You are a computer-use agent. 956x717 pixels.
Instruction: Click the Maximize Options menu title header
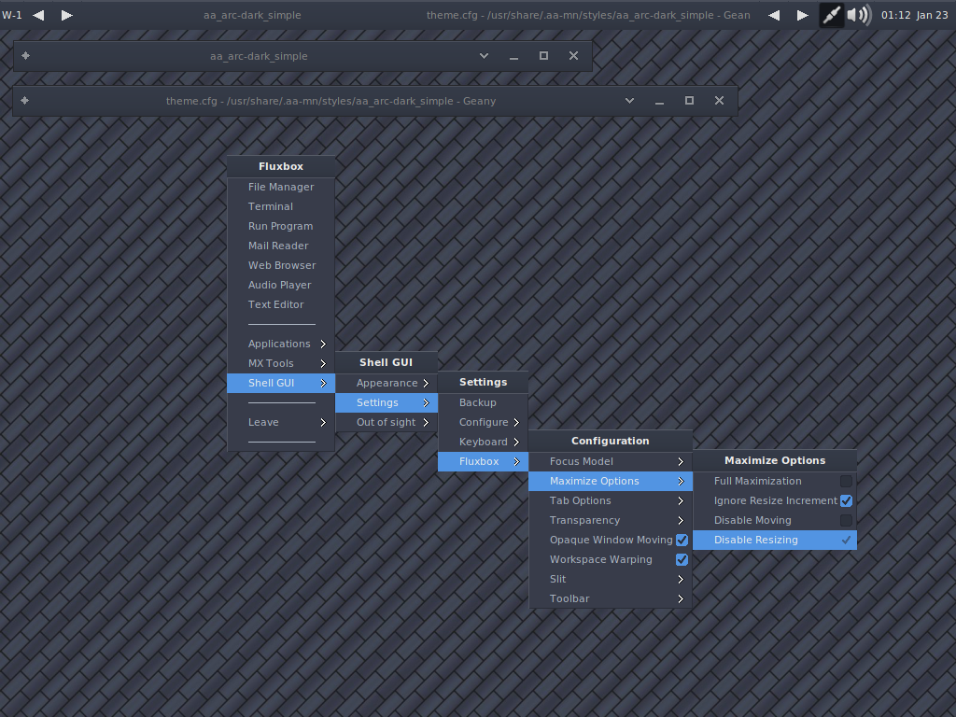pyautogui.click(x=775, y=460)
